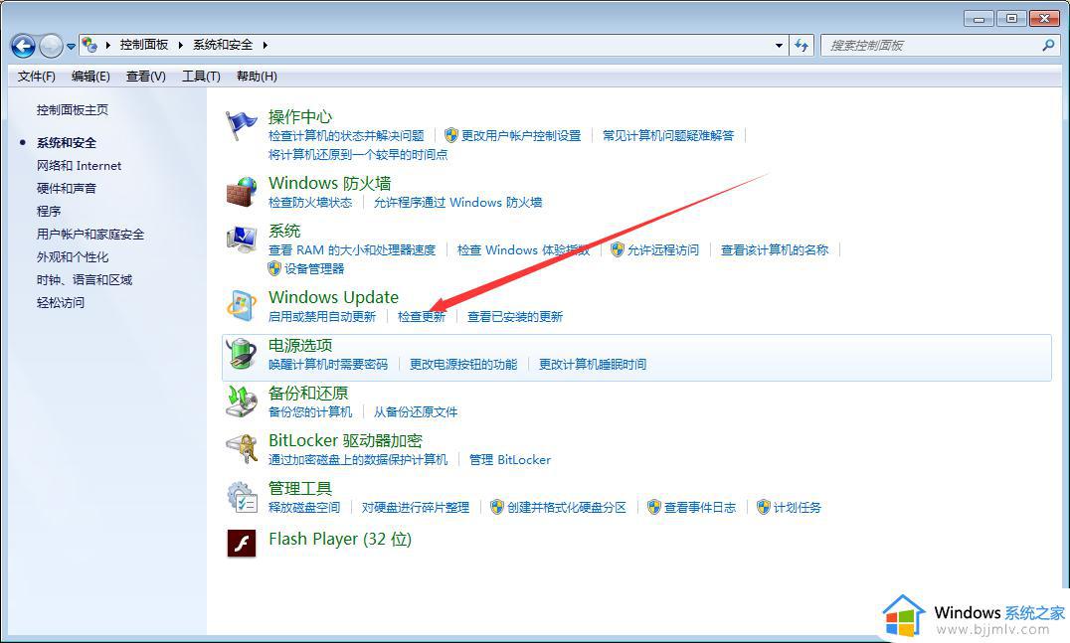
Task: Select 用户帐户和家庭安全 in sidebar
Action: (90, 234)
